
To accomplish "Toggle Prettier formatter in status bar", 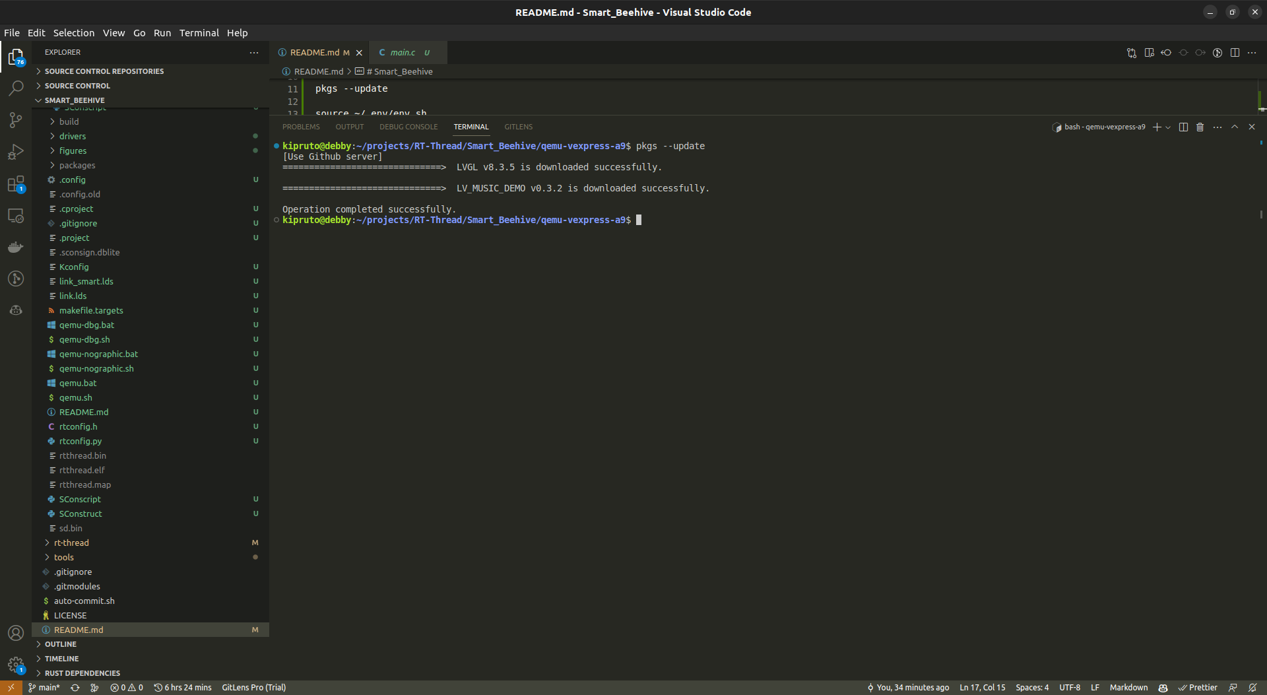I will 1200,687.
